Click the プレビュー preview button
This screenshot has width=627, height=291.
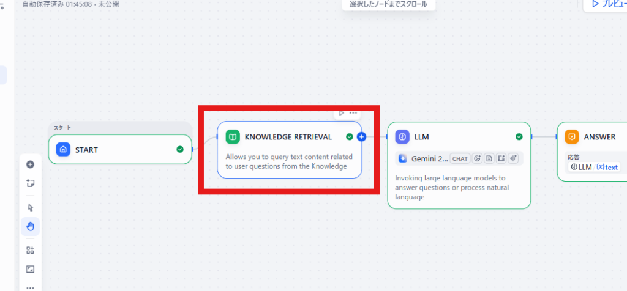click(x=605, y=4)
